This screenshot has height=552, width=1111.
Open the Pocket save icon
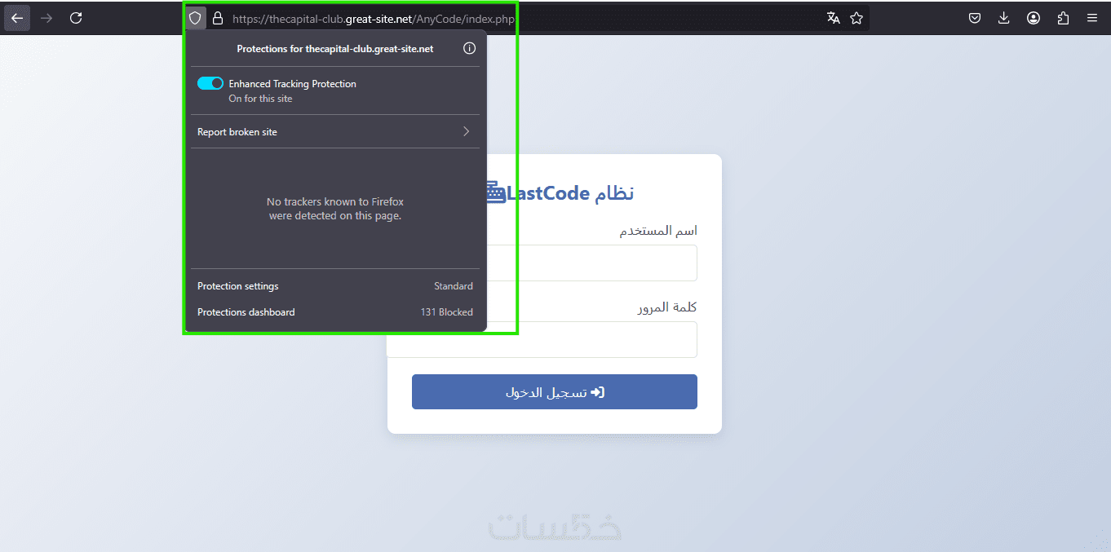click(x=975, y=18)
